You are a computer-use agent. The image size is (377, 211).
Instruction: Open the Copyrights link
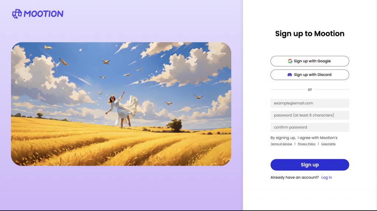coord(328,144)
